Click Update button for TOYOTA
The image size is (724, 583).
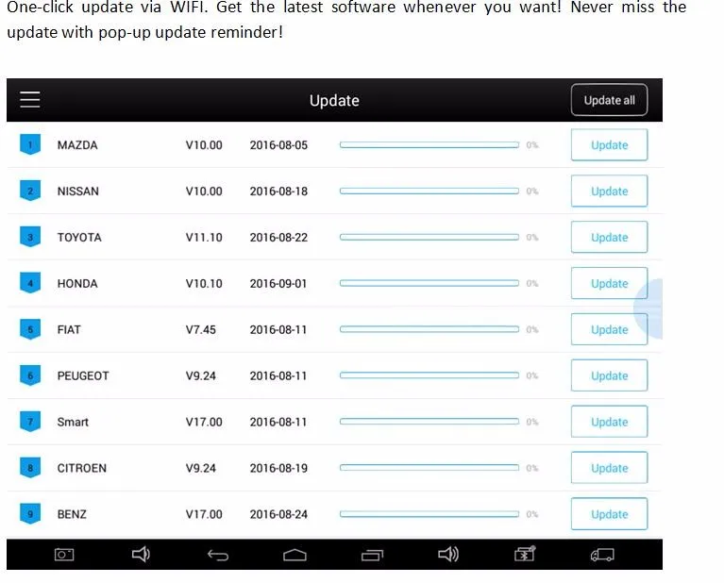tap(609, 238)
